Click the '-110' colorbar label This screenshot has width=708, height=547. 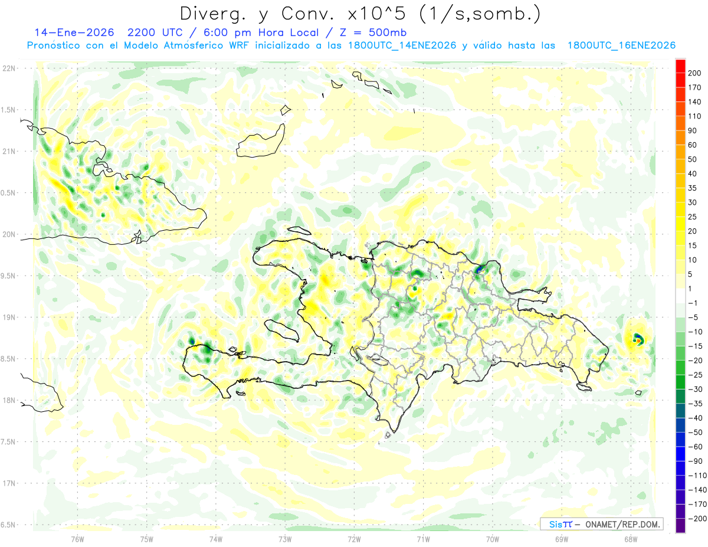tap(698, 476)
